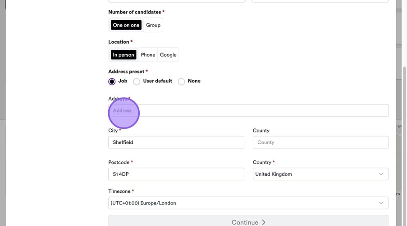The image size is (407, 226).
Task: Switch location to Phone
Action: (148, 55)
